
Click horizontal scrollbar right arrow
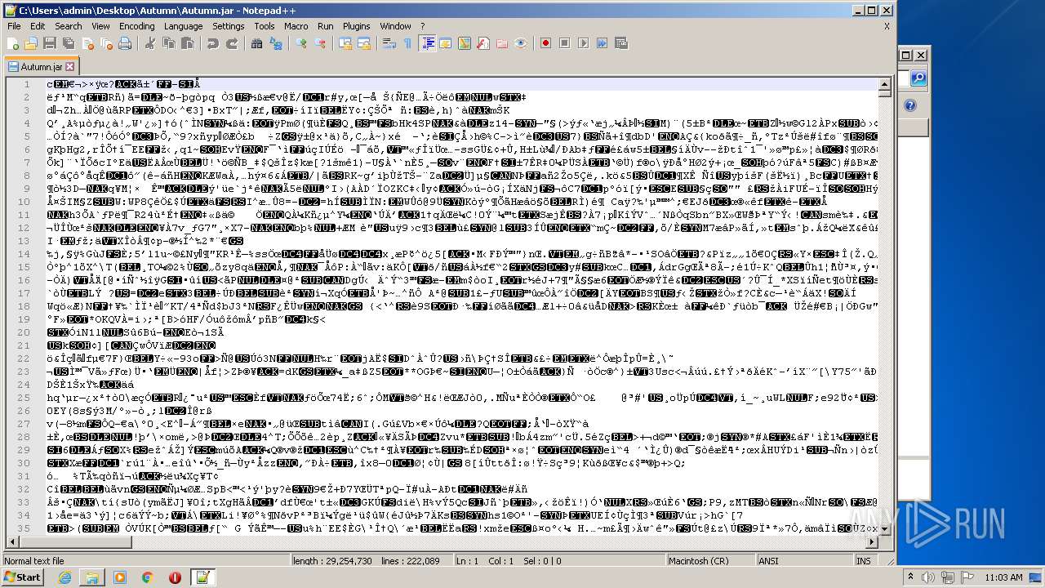pyautogui.click(x=872, y=541)
